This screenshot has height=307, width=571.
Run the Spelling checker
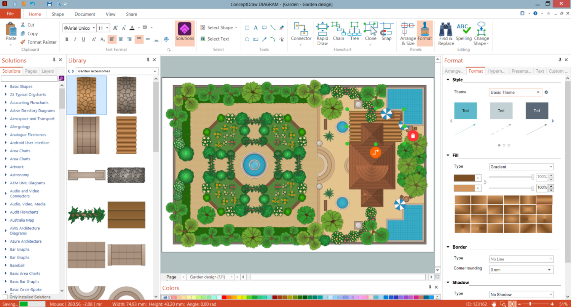464,30
